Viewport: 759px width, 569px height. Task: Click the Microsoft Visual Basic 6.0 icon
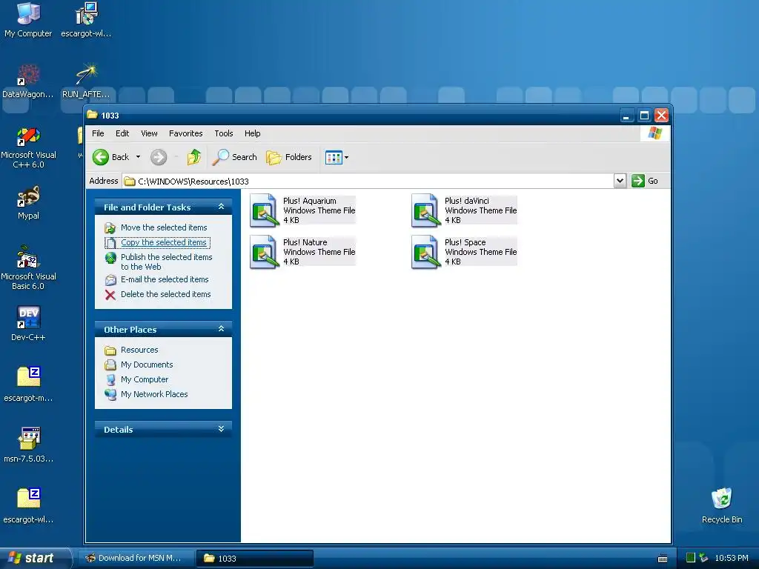tap(28, 269)
